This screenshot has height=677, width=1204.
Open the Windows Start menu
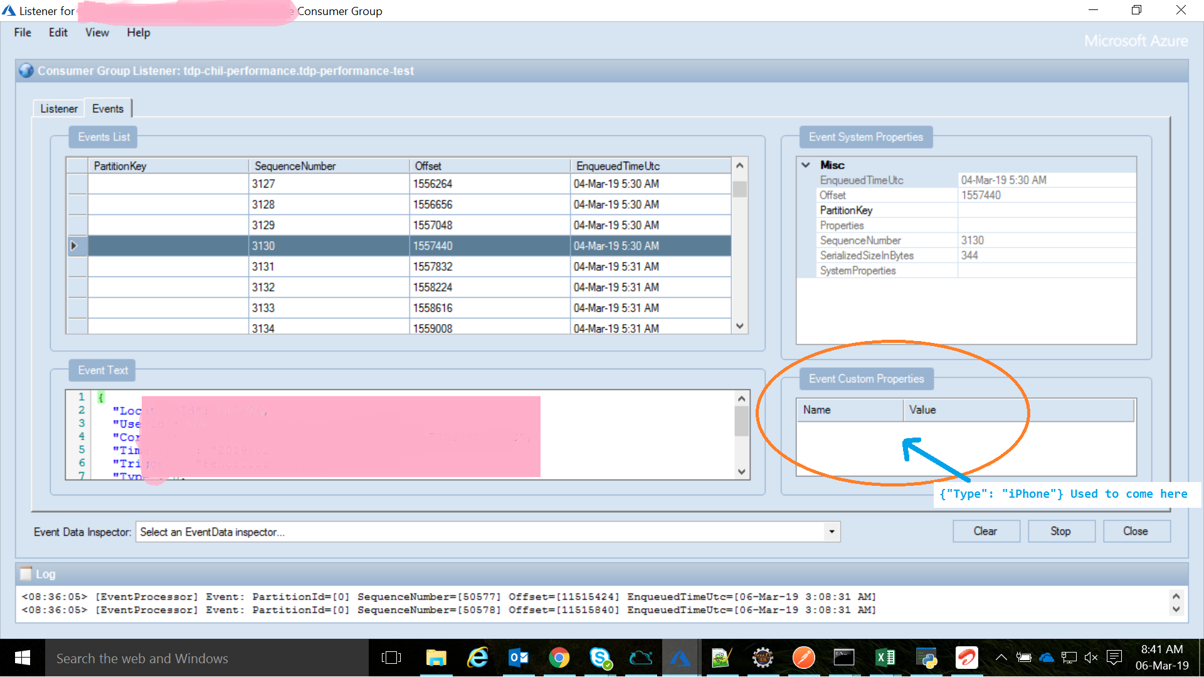(23, 658)
